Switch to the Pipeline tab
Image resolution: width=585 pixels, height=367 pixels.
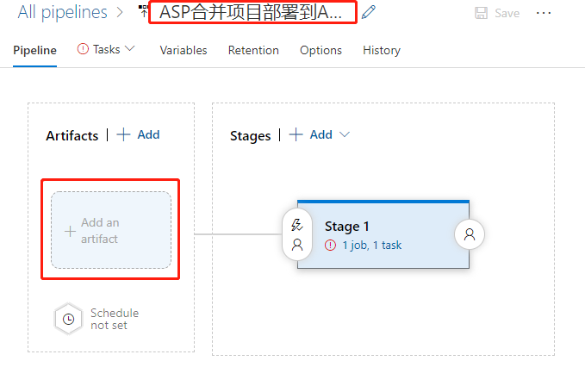(x=35, y=50)
